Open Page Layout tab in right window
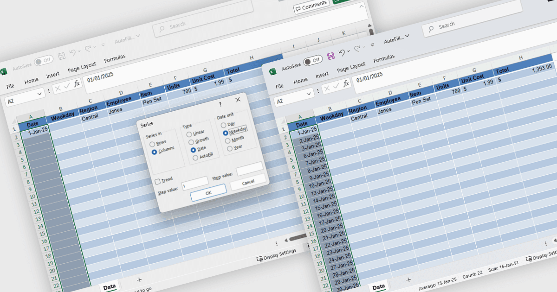Viewport: 557px width, 292px height. pos(351,67)
